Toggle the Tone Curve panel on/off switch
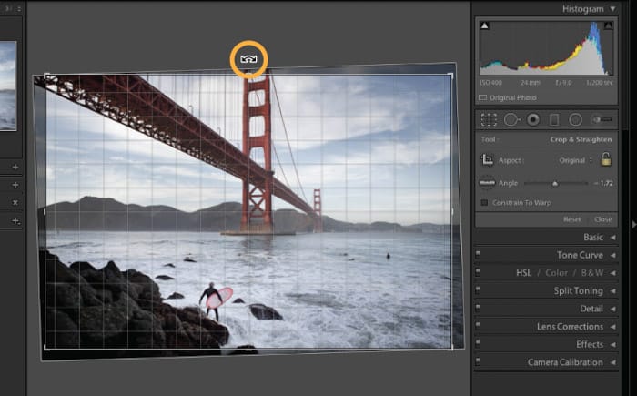637x396 pixels. 479,255
